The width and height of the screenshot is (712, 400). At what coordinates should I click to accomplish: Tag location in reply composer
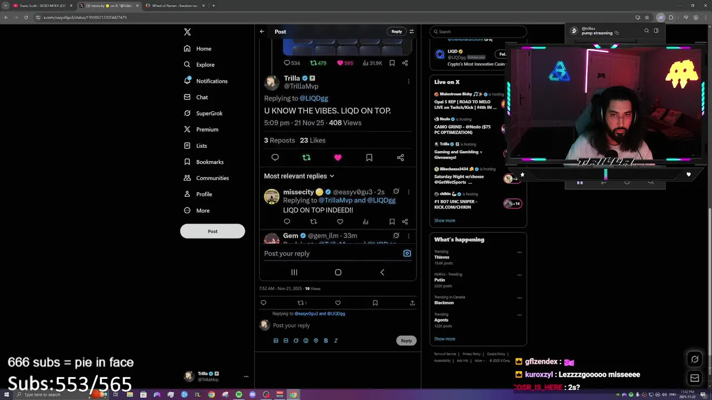point(316,341)
